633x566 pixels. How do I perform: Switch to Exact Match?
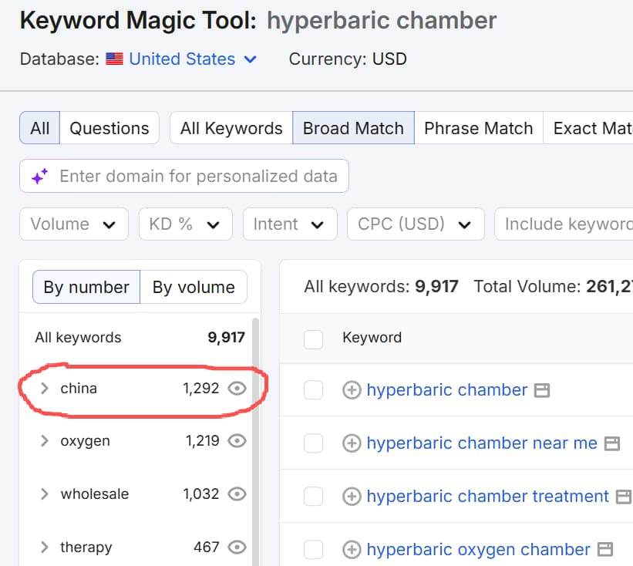click(x=588, y=128)
